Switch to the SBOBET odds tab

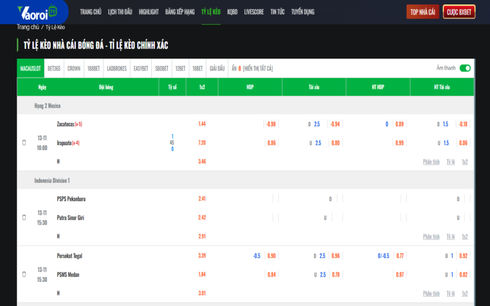tap(162, 69)
